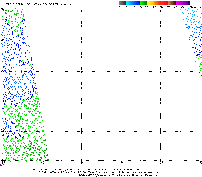Image resolution: width=202 pixels, height=177 pixels.
Task: Click the orange 25-30 knots color band
Action: (x=158, y=3)
